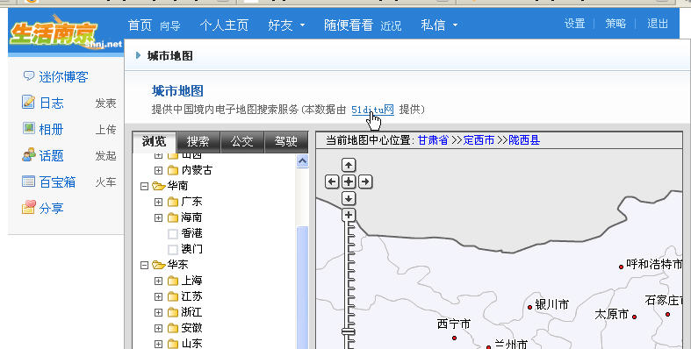Screen dimensions: 691x349
Task: Pan the map up with the arrow button
Action: (x=349, y=165)
